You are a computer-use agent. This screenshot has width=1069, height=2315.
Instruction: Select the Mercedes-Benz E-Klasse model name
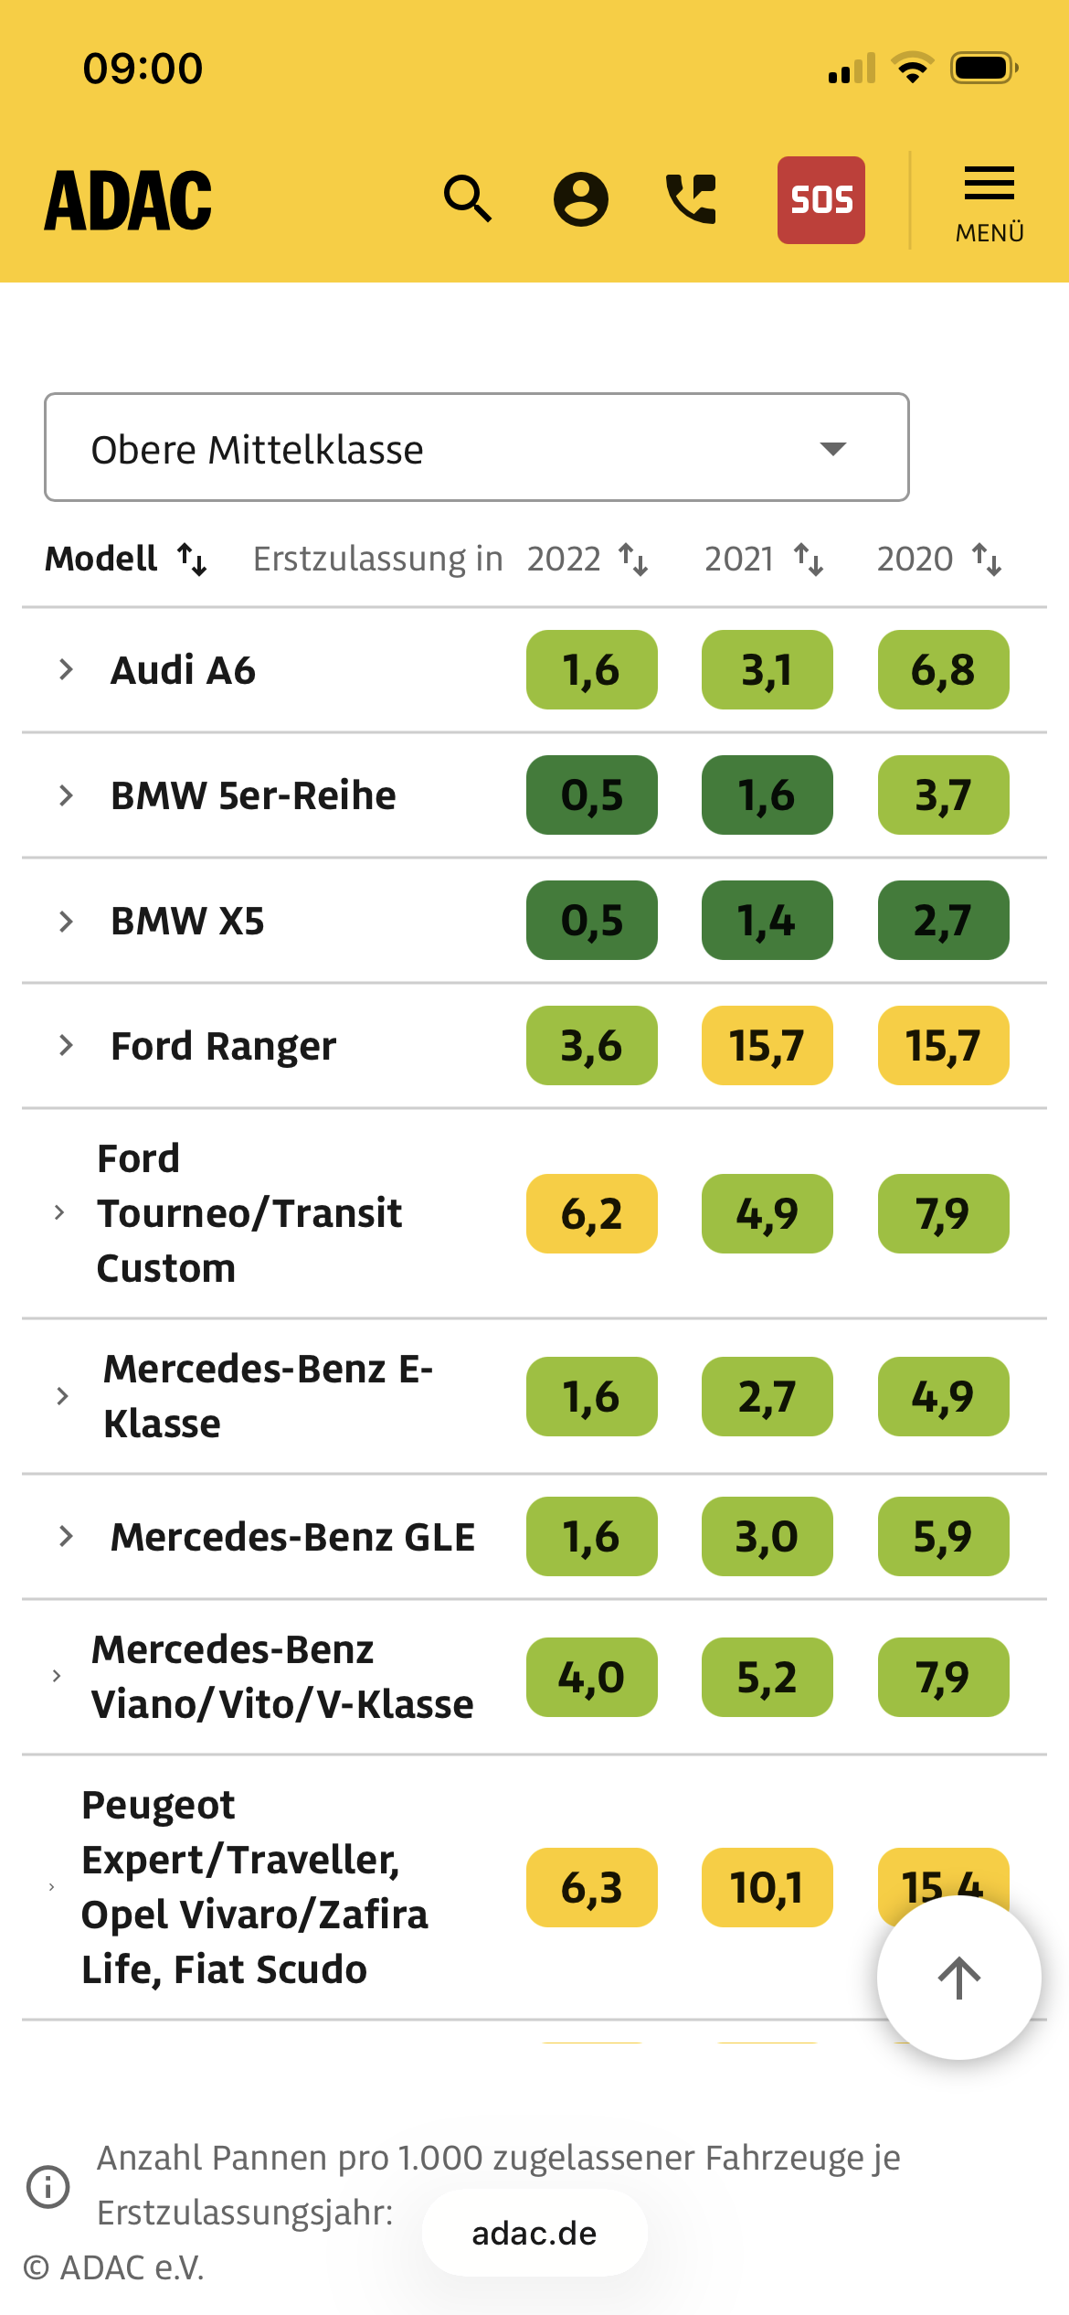click(268, 1396)
